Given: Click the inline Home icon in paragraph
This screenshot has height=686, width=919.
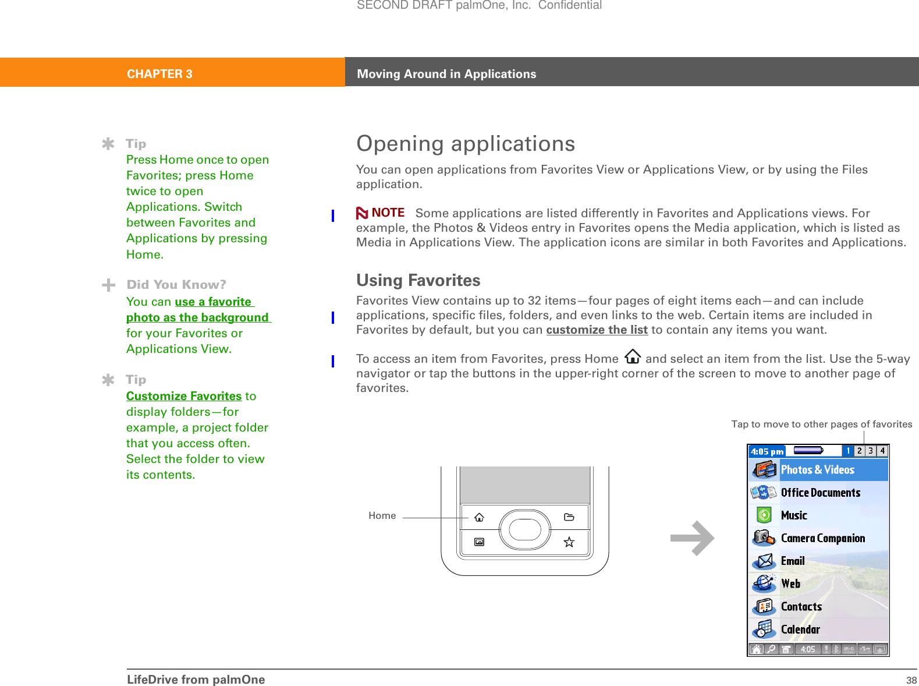Looking at the screenshot, I should click(x=633, y=356).
